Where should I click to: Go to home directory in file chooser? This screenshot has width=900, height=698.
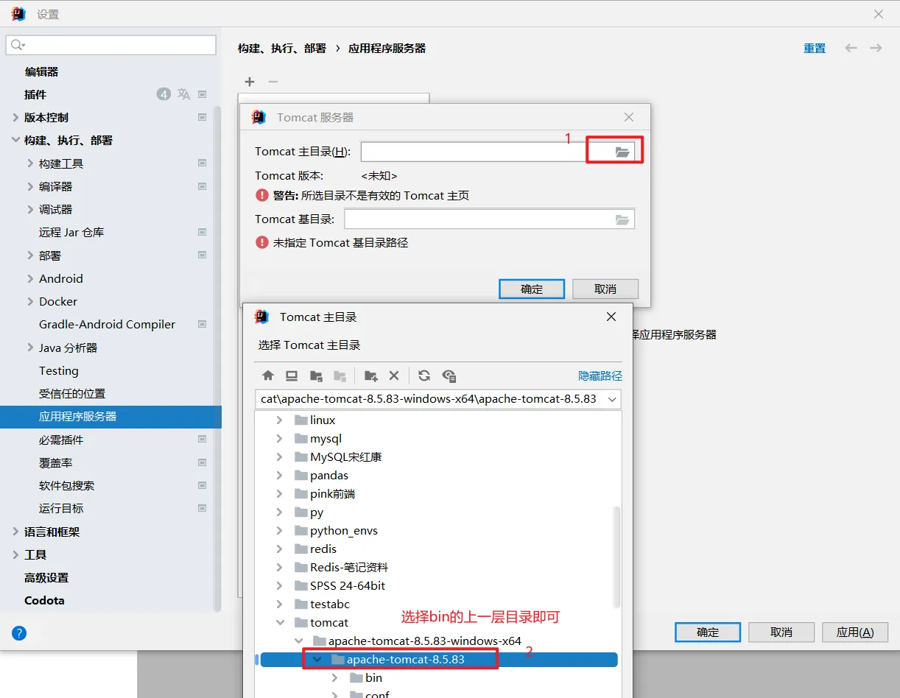click(x=268, y=376)
